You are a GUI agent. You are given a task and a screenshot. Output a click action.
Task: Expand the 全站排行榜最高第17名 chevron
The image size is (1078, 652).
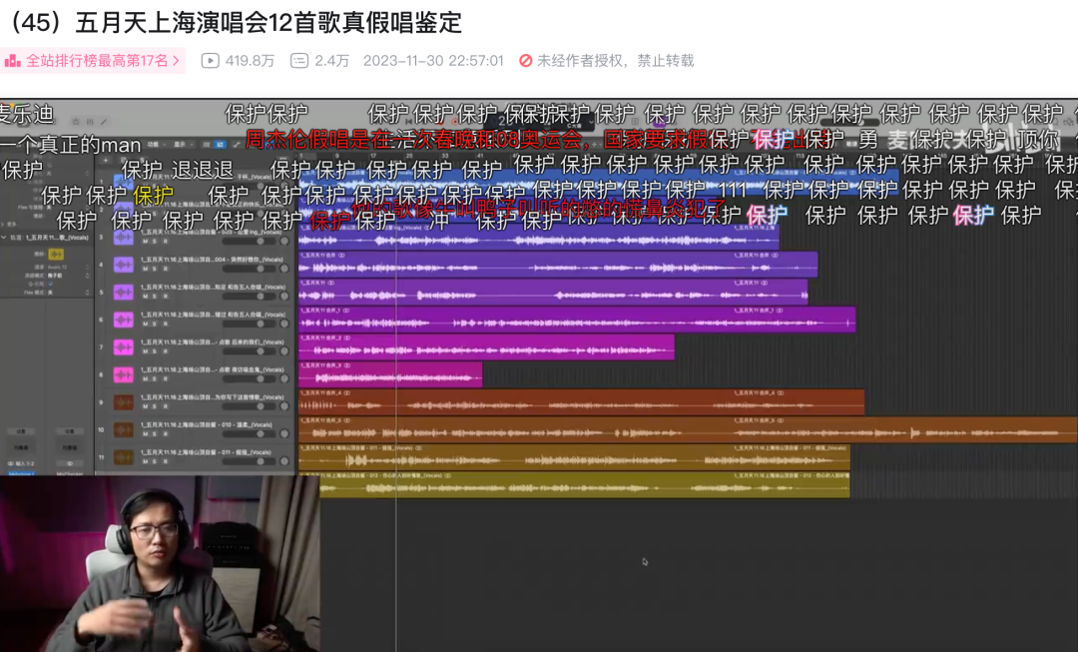click(177, 61)
